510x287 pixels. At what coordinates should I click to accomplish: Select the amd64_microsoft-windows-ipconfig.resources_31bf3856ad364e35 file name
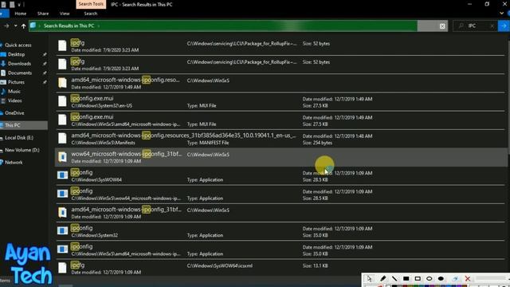click(184, 136)
